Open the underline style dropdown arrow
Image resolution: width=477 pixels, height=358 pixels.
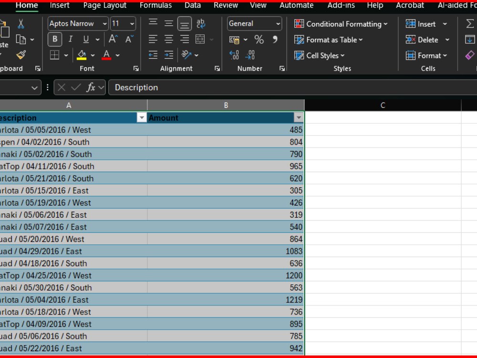(97, 39)
